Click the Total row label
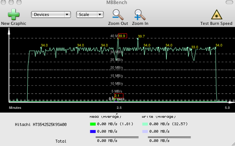The width and height of the screenshot is (235, 146). (61, 141)
